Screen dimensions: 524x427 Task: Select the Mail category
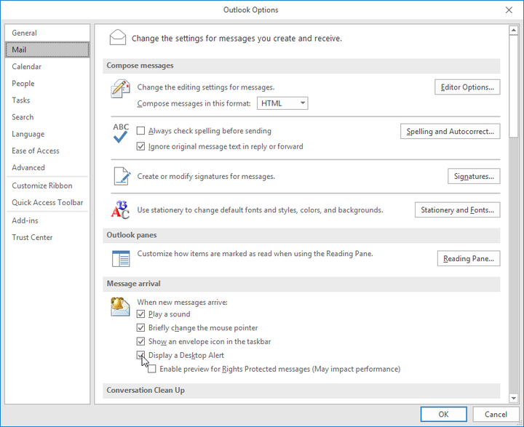click(x=47, y=49)
